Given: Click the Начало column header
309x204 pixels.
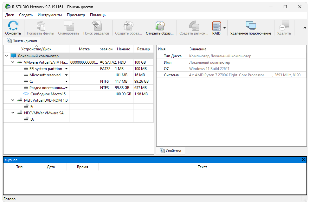Looking at the screenshot, I should (x=124, y=49).
